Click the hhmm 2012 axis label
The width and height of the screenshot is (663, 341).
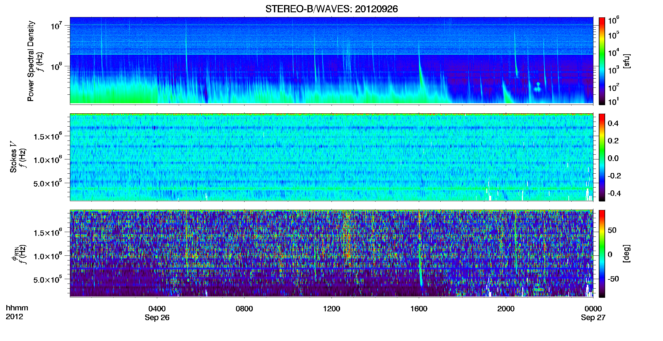coord(17,312)
